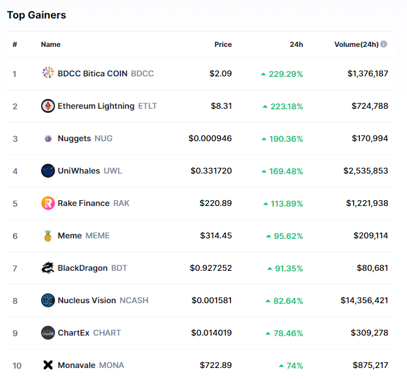Screen dimensions: 407x379
Task: Click the NCASH ticker symbol
Action: point(134,300)
